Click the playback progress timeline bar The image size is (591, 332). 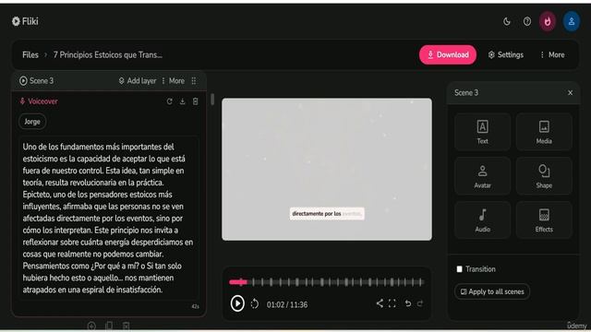click(327, 282)
